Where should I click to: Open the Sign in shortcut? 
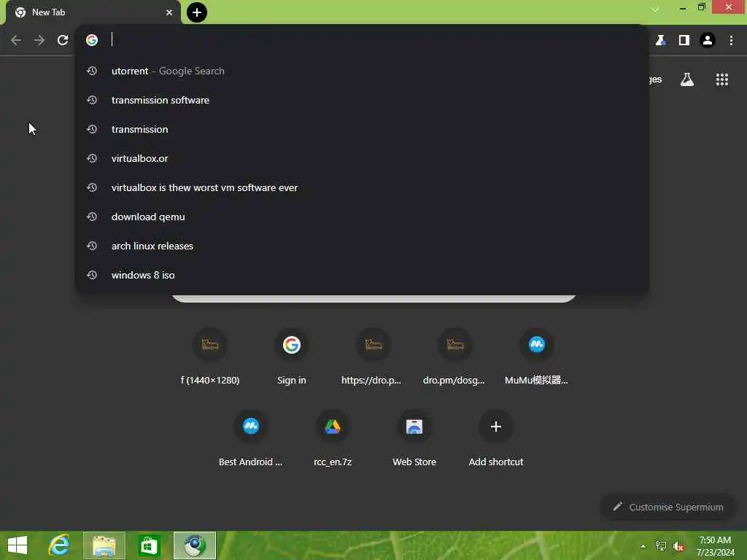coord(292,356)
